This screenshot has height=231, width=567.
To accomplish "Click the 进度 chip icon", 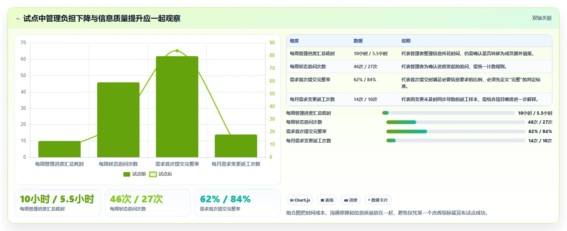I will tap(346, 200).
